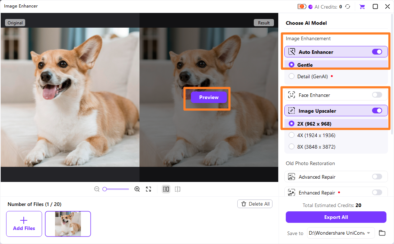This screenshot has height=244, width=394.
Task: Select side-by-side comparison view icon
Action: [166, 189]
